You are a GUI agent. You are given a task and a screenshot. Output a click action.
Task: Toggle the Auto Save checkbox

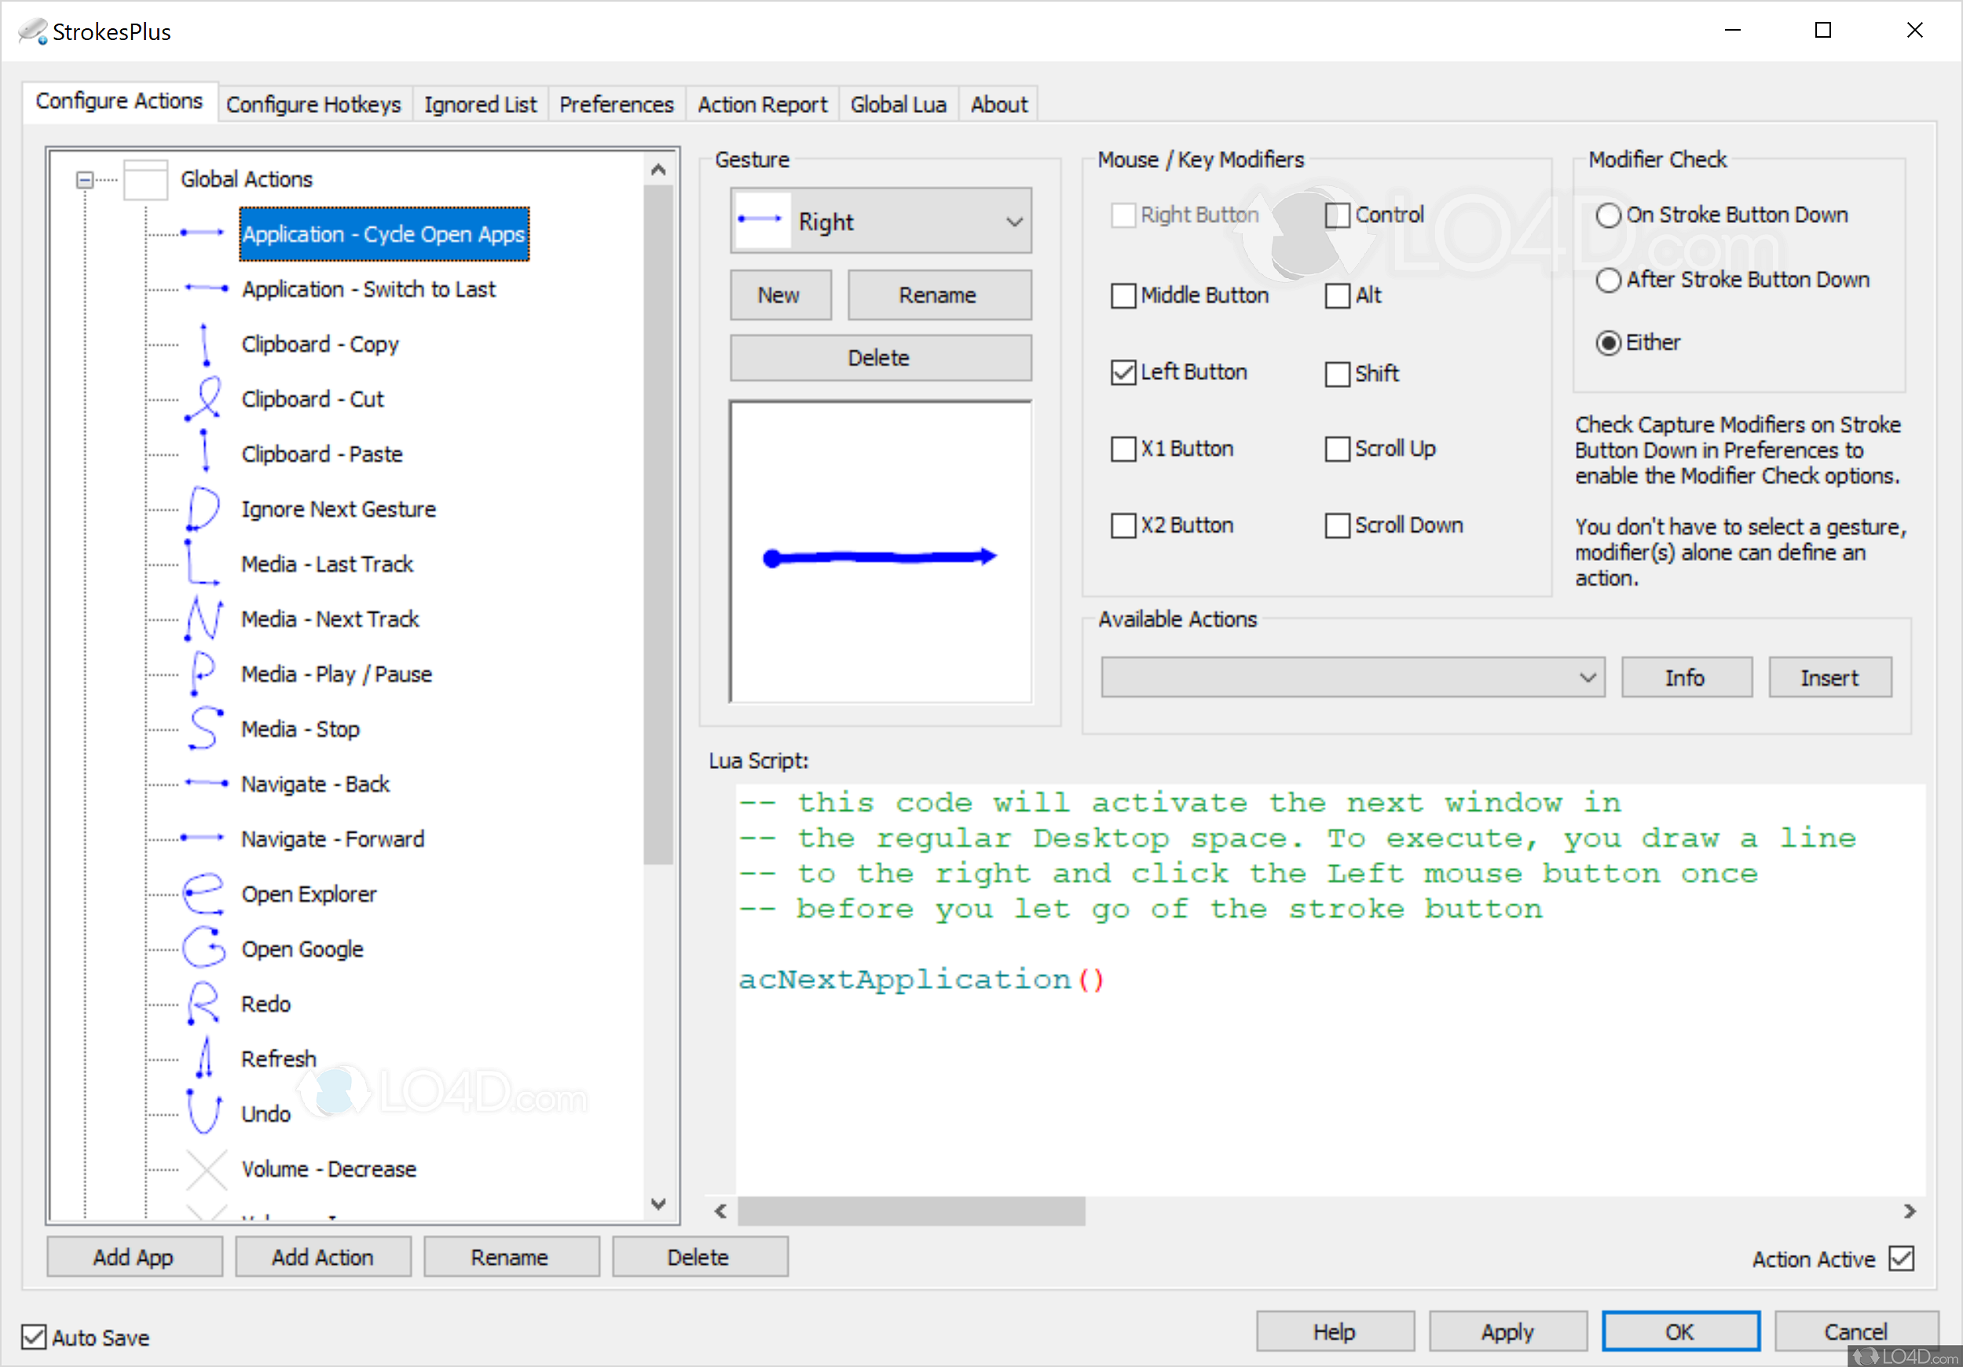coord(35,1336)
